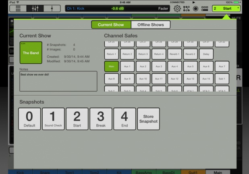
Task: Tap the Notes text field
Action: [58, 81]
